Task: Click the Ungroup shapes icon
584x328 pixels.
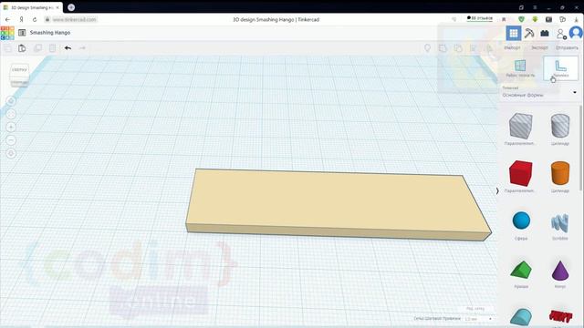Action: tap(458, 48)
